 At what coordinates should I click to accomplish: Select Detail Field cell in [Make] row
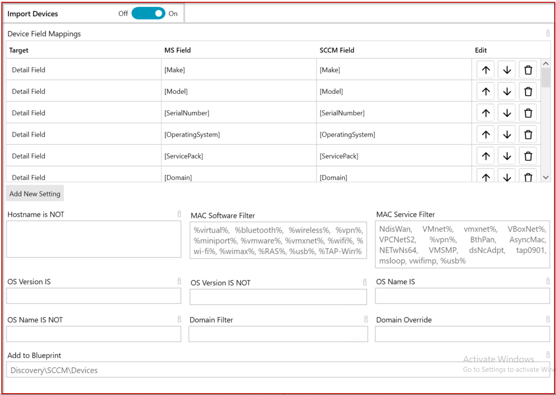point(84,70)
